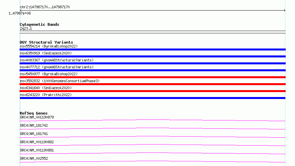Click the blue bar under nsv5554214
This screenshot has width=295, height=166.
pyautogui.click(x=152, y=50)
